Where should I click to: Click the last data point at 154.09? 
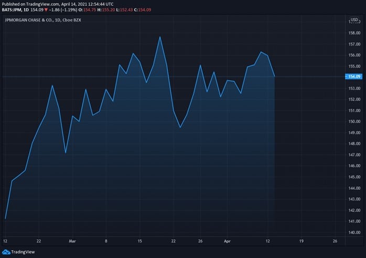pos(274,76)
